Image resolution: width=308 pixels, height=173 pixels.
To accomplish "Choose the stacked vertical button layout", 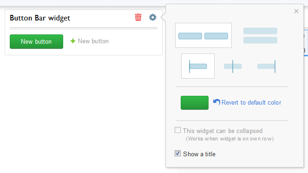I will coord(260,35).
